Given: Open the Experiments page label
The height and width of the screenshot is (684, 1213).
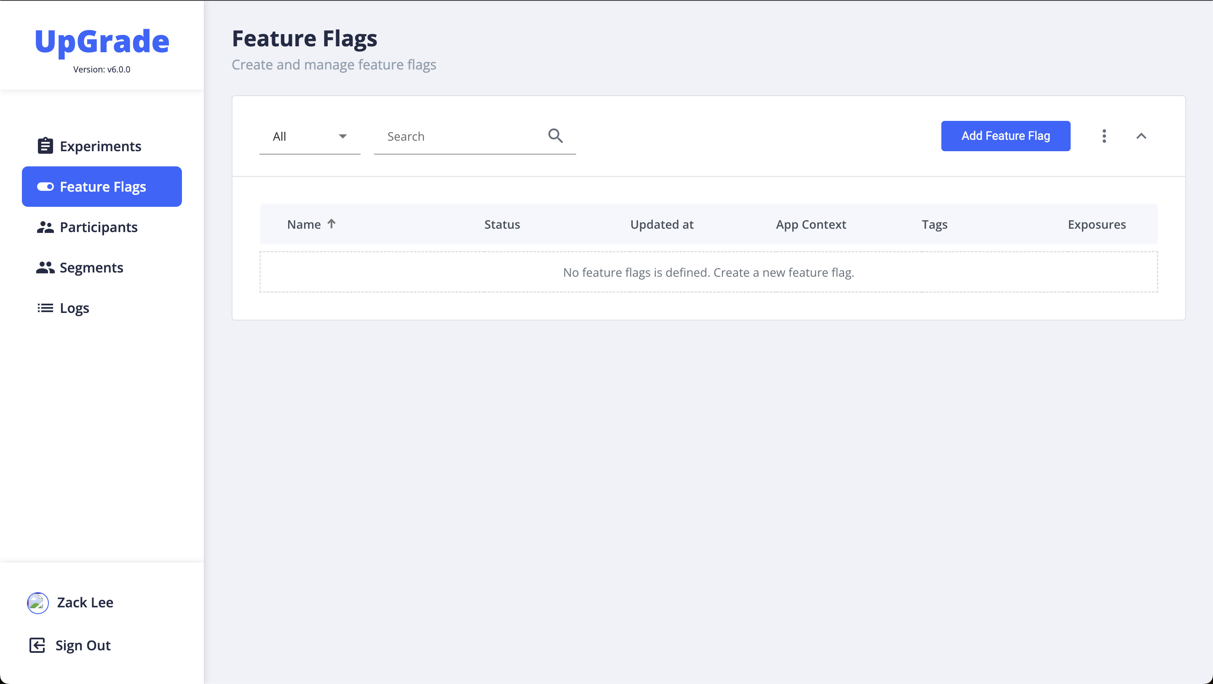Looking at the screenshot, I should [x=100, y=146].
